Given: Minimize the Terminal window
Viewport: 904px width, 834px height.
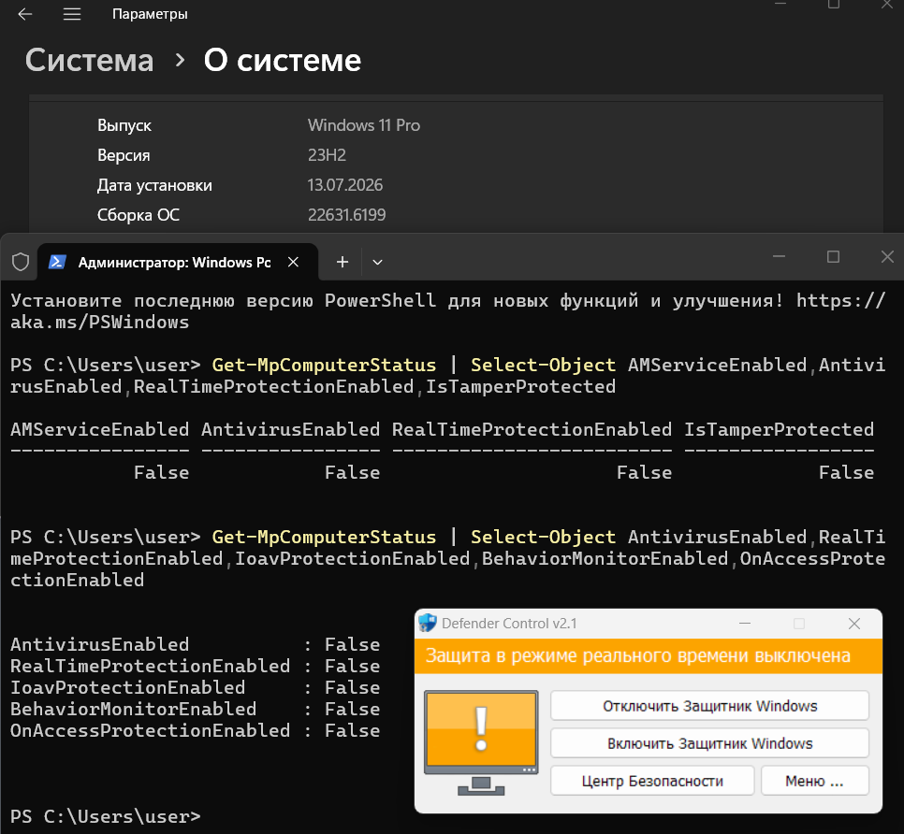Looking at the screenshot, I should point(779,256).
